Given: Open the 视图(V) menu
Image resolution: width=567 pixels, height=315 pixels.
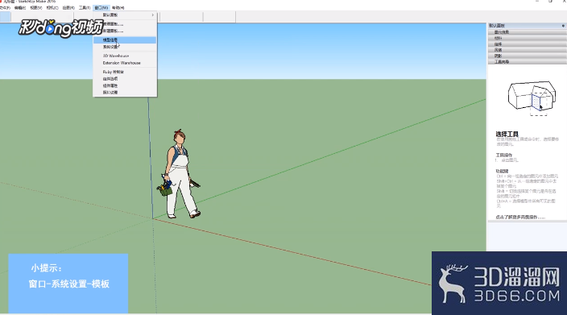Looking at the screenshot, I should coord(36,7).
